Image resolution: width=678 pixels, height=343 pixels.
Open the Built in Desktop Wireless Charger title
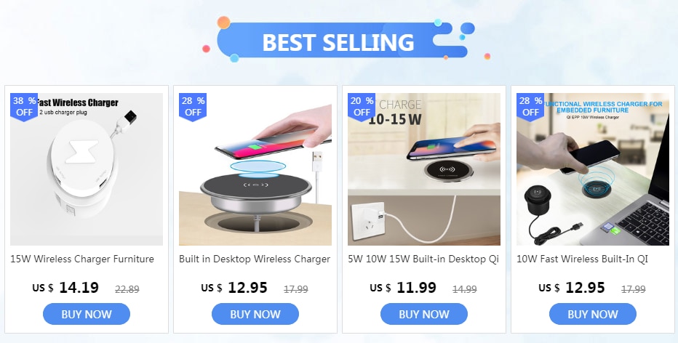coord(255,259)
